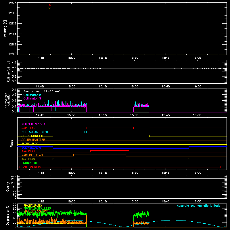230x230 pixels.
Task: Click the 14:45 time label under Roll period plot
Action: [x=40, y=87]
